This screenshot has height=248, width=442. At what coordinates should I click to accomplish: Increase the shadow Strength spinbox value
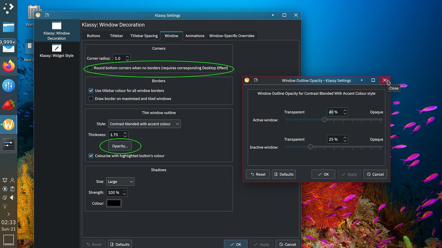[124, 191]
